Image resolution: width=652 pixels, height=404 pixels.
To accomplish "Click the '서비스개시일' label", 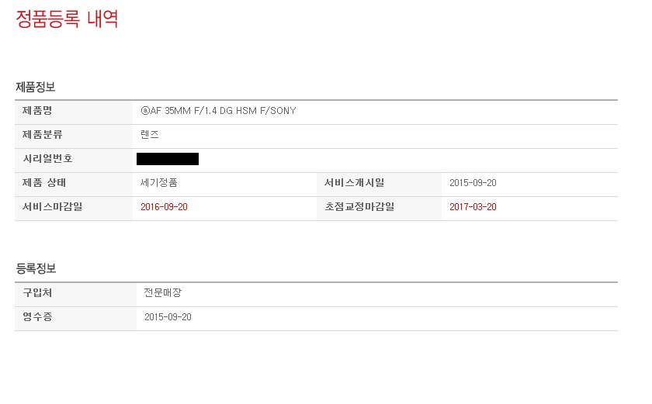I will click(354, 183).
